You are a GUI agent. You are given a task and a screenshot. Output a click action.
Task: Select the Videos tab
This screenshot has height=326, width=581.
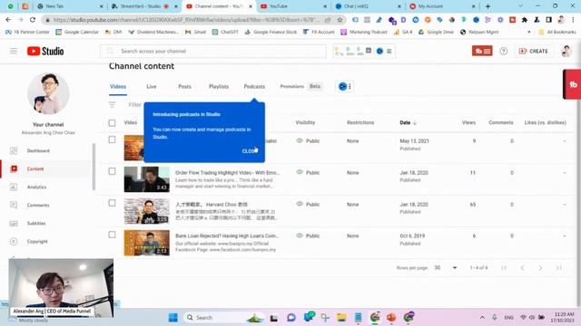(x=118, y=87)
